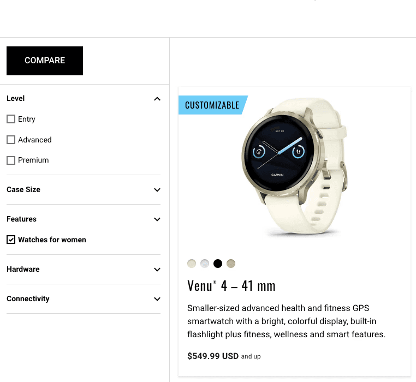The height and width of the screenshot is (382, 416).
Task: Click the Venu 4 watch product image
Action: click(294, 166)
